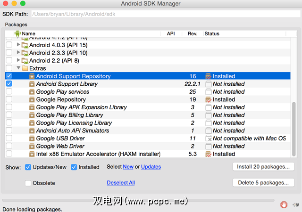Screen dimensions: 302x212
Task: Check the Google Play services checkbox
Action: coord(9,92)
